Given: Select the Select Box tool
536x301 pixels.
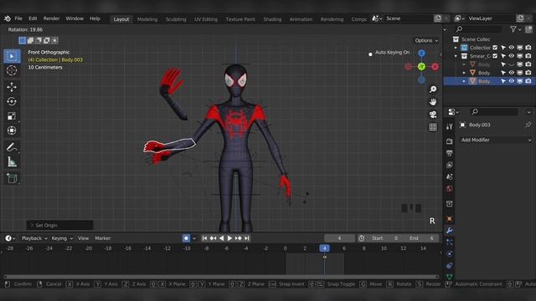Looking at the screenshot, I should (12, 56).
